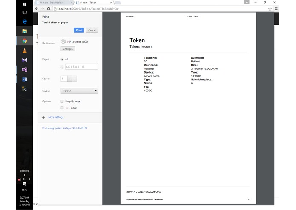Decrease copies with the minus button
Image resolution: width=296 pixels, height=210 pixels.
coord(75,79)
